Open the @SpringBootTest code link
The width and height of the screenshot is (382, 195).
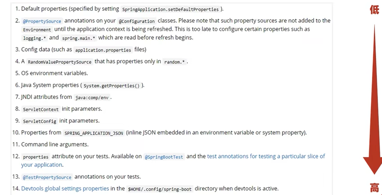[x=164, y=157]
